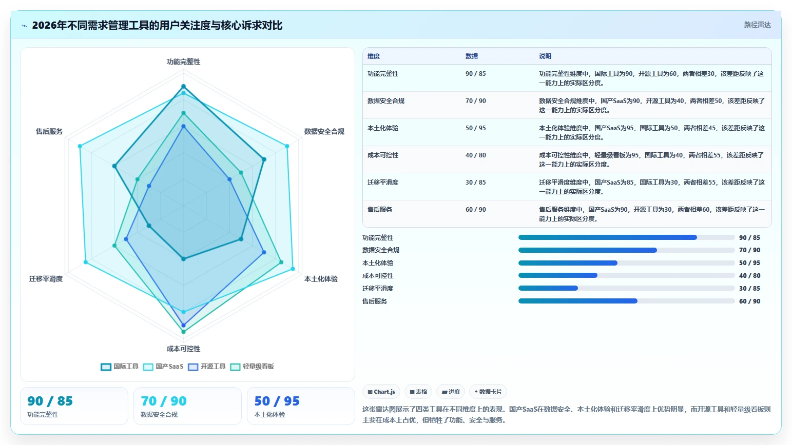Click the 本土化体验 table row label
Image resolution: width=792 pixels, height=445 pixels.
coord(383,128)
